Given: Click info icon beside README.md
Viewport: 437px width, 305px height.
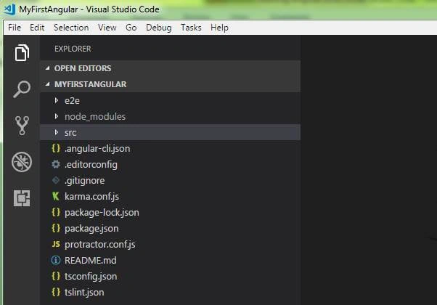Looking at the screenshot, I should [x=56, y=260].
